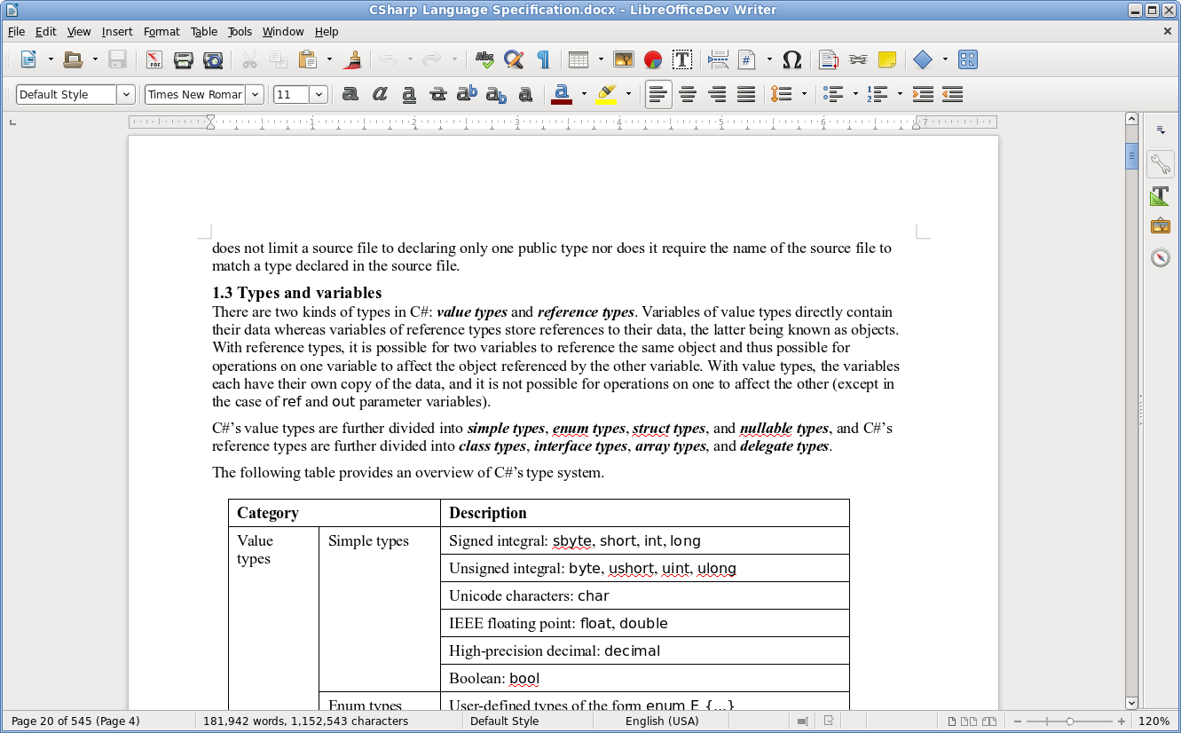Enable justified paragraph alignment
Image resolution: width=1181 pixels, height=733 pixels.
[x=746, y=94]
